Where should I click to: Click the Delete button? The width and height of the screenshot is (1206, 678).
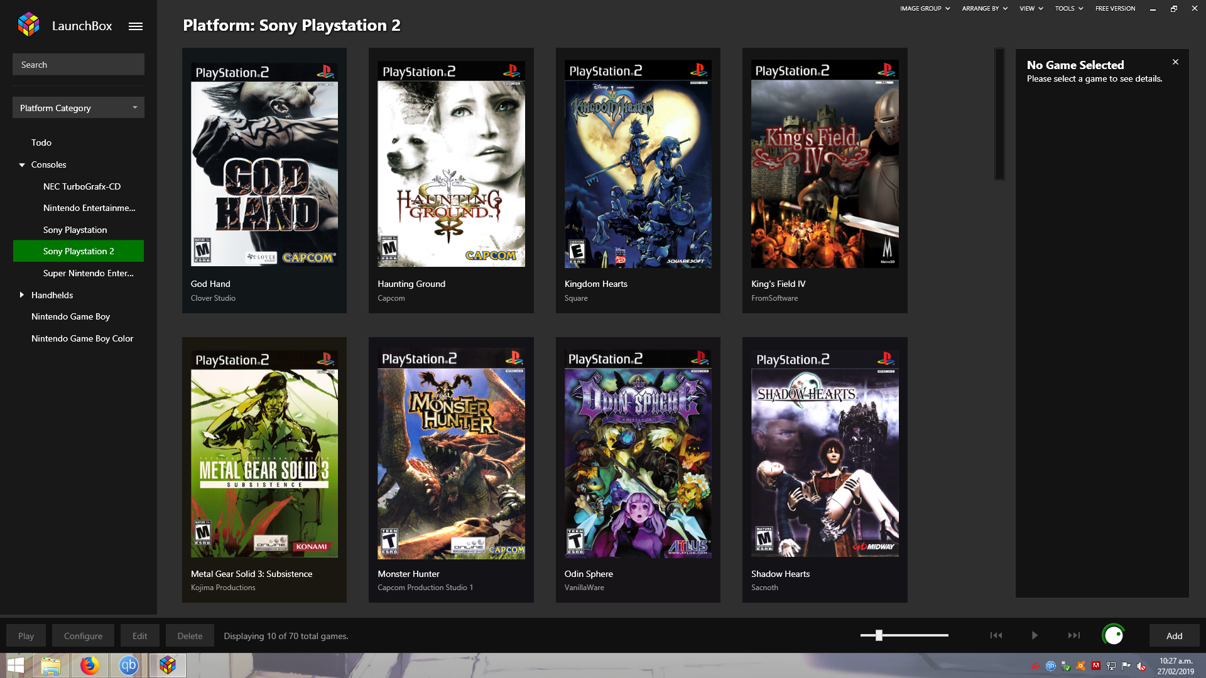tap(190, 636)
